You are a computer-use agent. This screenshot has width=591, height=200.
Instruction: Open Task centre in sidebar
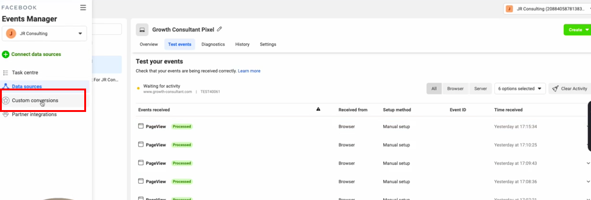click(25, 72)
